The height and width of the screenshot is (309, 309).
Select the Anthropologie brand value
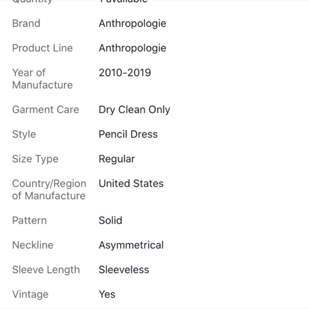tap(133, 24)
